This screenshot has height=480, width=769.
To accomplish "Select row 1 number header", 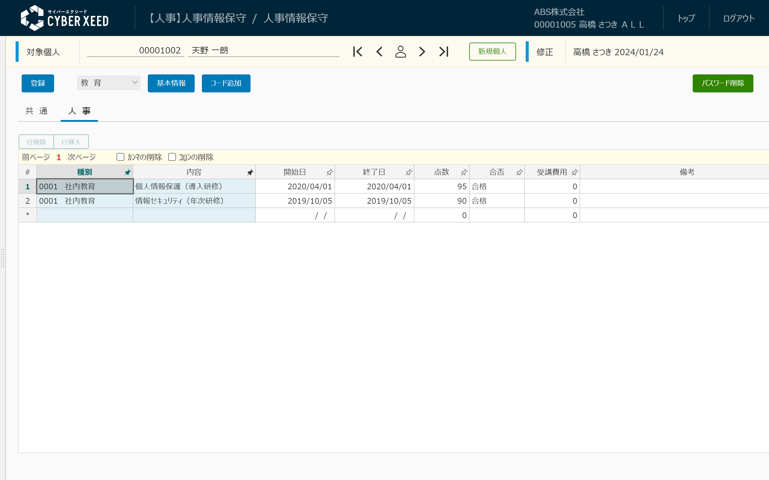I will 28,187.
